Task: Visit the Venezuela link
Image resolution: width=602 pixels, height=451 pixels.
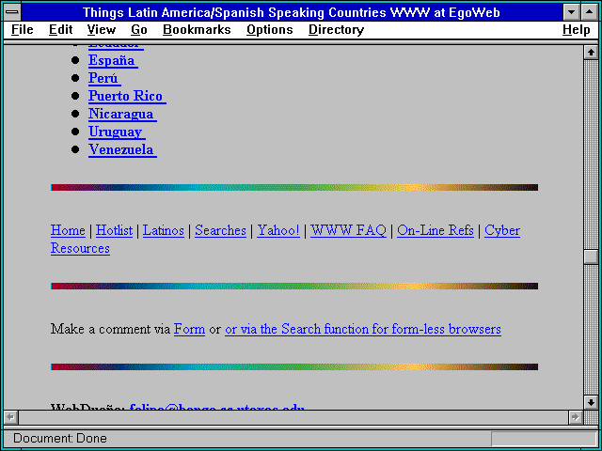Action: (122, 149)
